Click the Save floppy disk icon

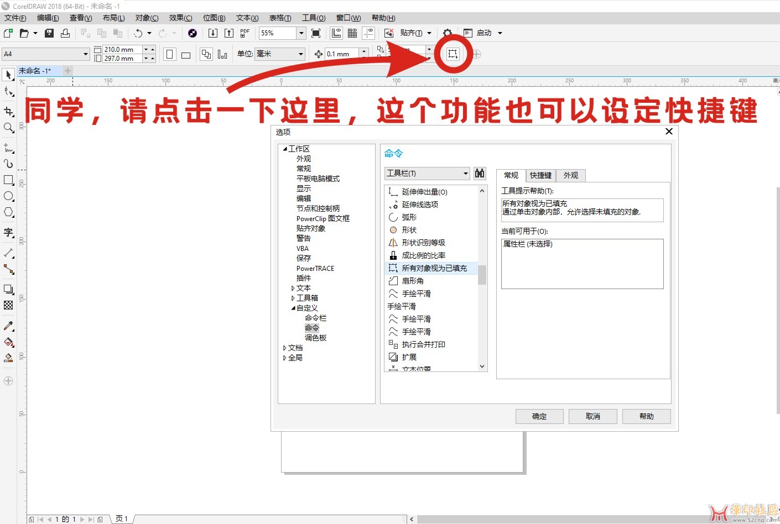pyautogui.click(x=49, y=33)
